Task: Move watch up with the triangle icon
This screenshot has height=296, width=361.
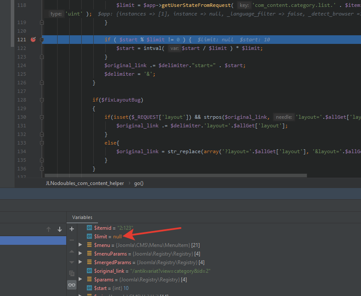Action: point(72,252)
